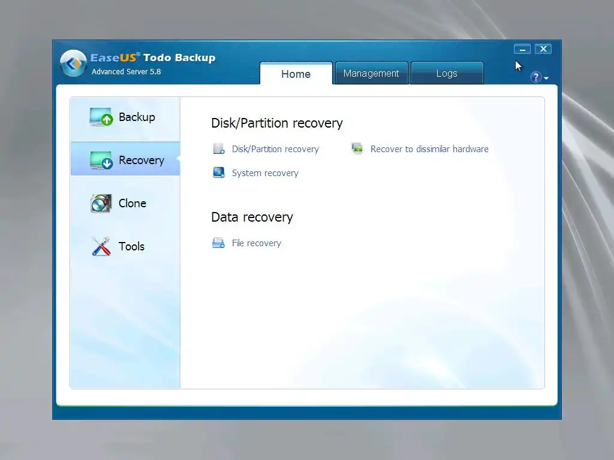
Task: Switch to the Management tab
Action: (x=371, y=73)
